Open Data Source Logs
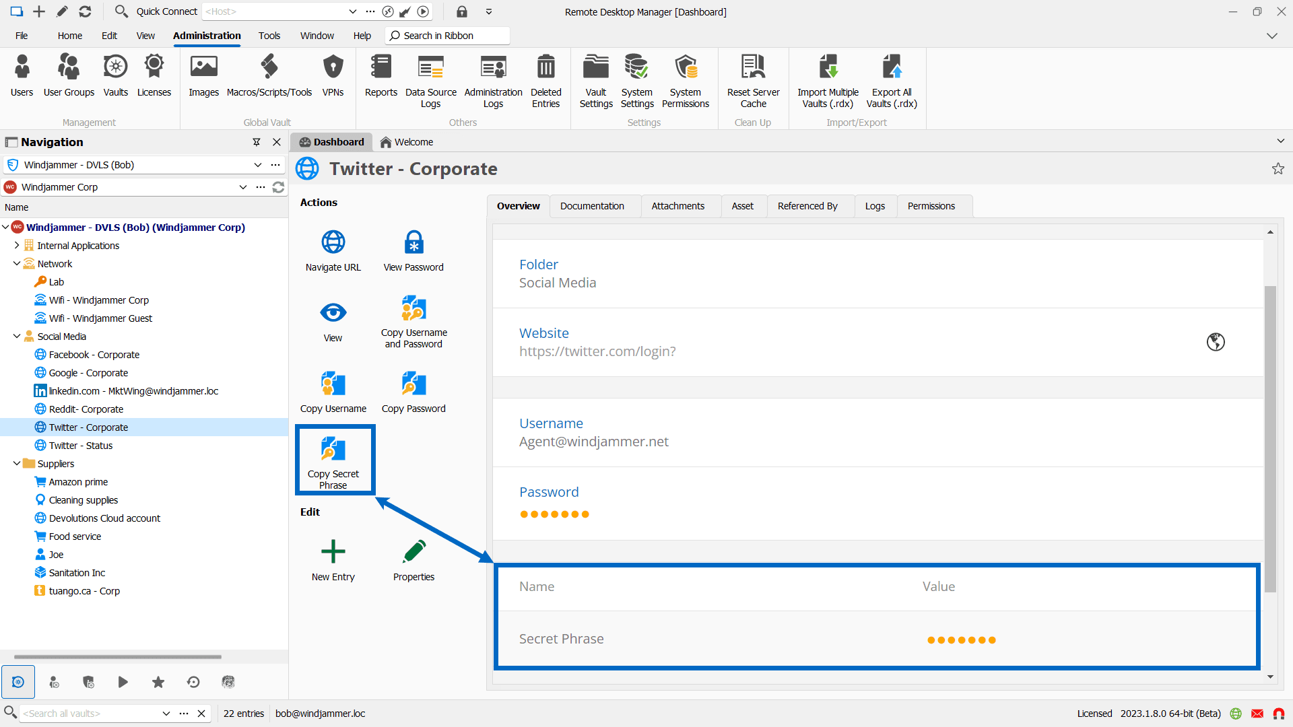Viewport: 1293px width, 727px height. [431, 81]
